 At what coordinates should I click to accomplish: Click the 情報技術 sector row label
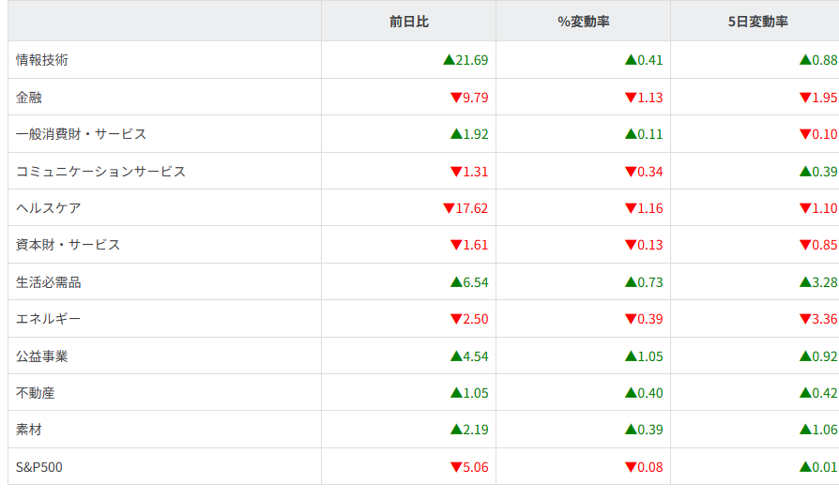pyautogui.click(x=42, y=60)
